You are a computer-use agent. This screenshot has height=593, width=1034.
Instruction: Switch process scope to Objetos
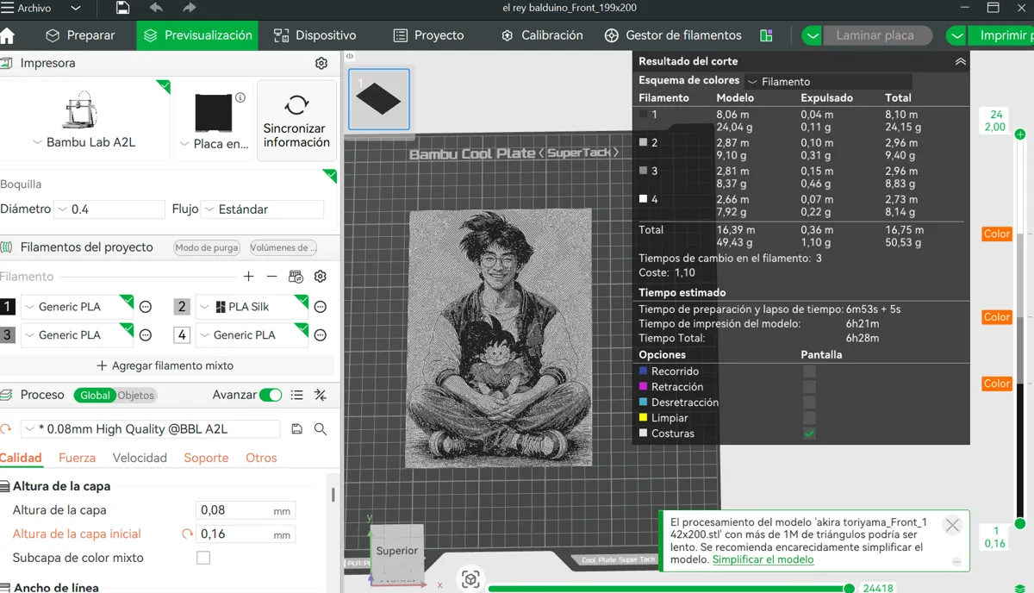135,396
